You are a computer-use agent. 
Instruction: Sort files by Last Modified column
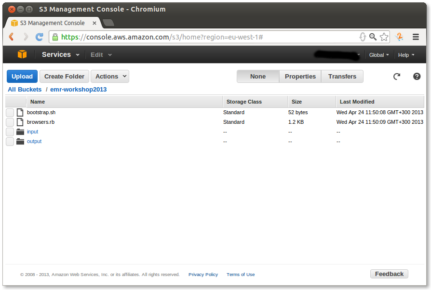357,102
